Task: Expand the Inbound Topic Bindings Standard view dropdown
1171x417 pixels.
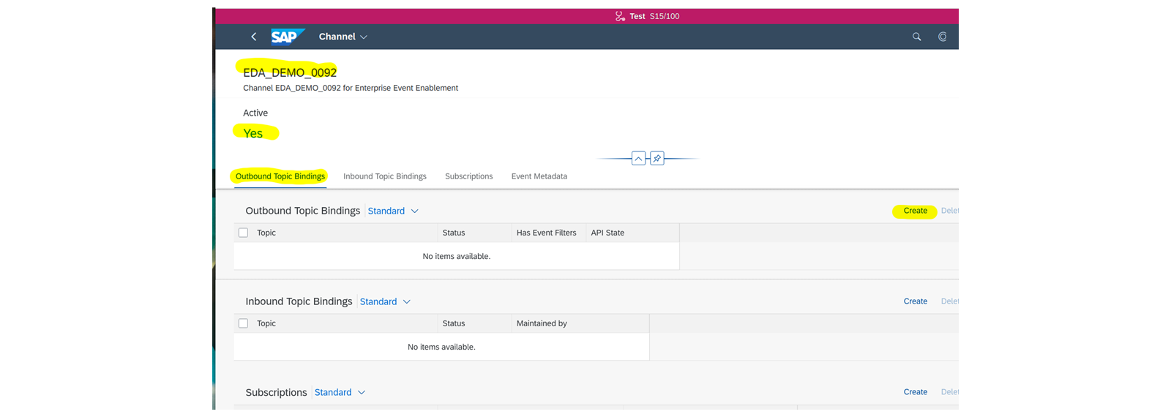Action: [x=385, y=301]
